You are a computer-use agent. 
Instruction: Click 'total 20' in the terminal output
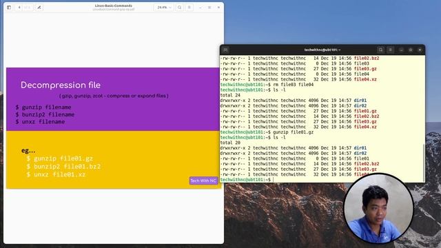pos(230,143)
